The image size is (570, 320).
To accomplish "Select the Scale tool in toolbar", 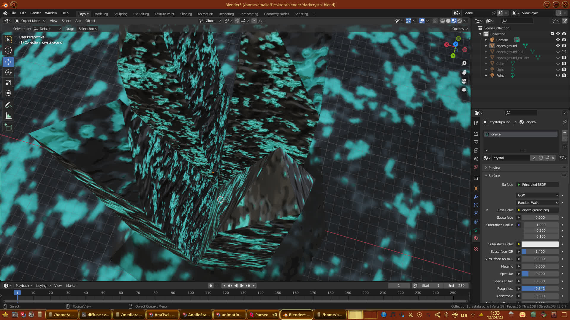I will (8, 83).
